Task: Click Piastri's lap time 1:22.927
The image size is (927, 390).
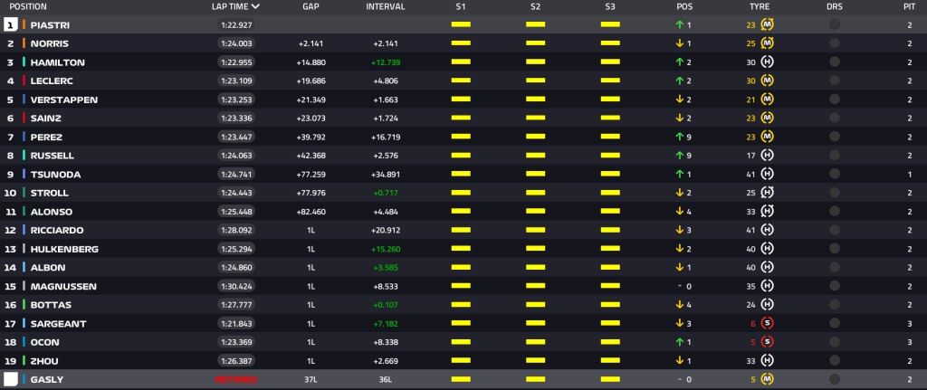Action: click(235, 24)
